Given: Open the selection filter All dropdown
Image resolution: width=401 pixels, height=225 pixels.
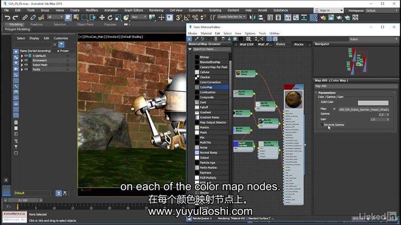Looking at the screenshot, I should pyautogui.click(x=55, y=17).
